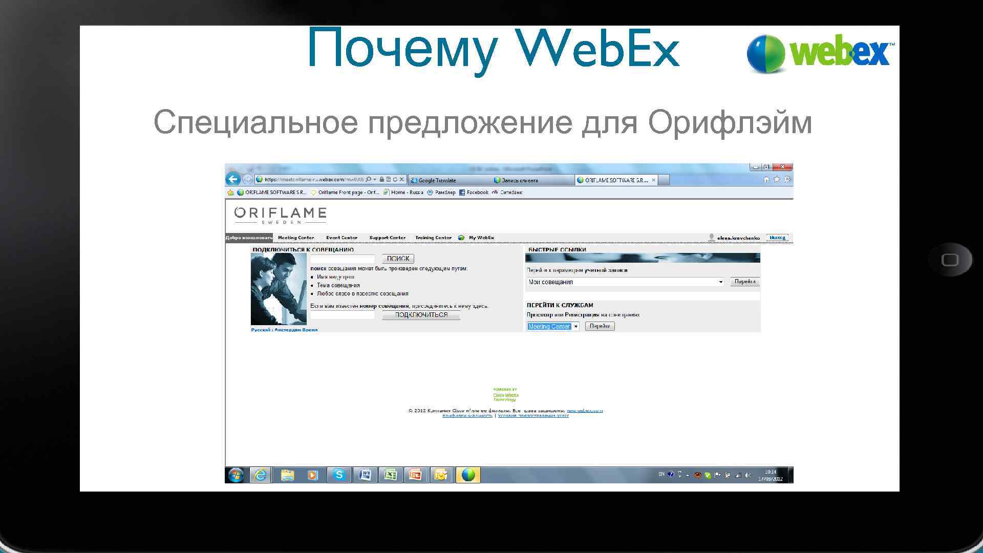983x553 pixels.
Task: Open the Home - Russia bookmark
Action: click(403, 193)
